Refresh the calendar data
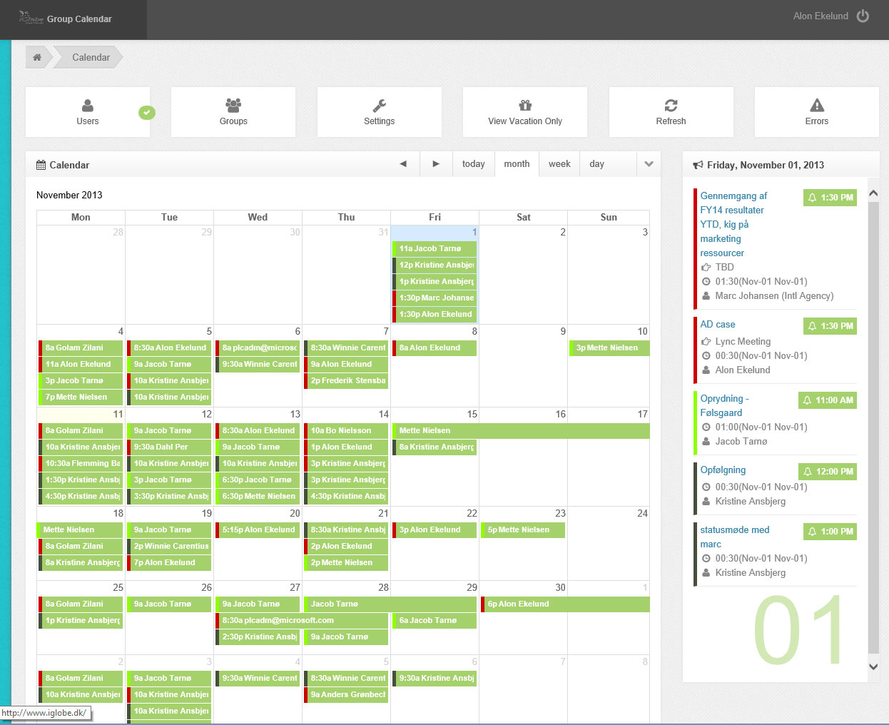Screen dimensions: 889x725 [671, 112]
